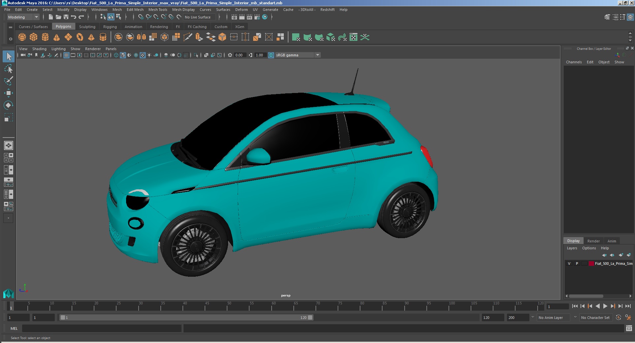Screen dimensions: 635x343
Task: Switch to the Sculpting shelf tab
Action: click(x=87, y=27)
